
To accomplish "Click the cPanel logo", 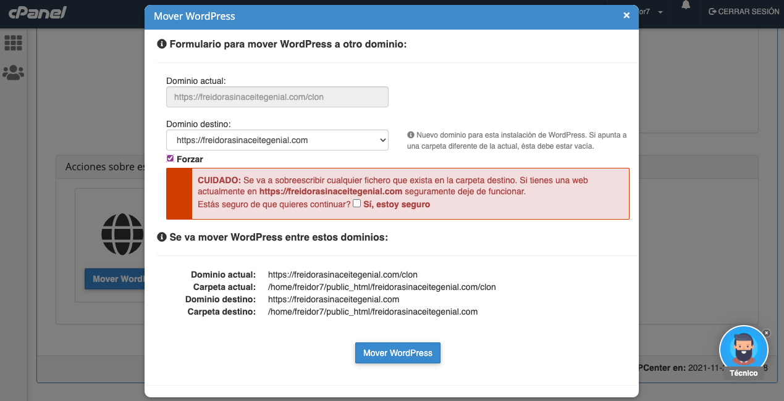I will (x=37, y=12).
